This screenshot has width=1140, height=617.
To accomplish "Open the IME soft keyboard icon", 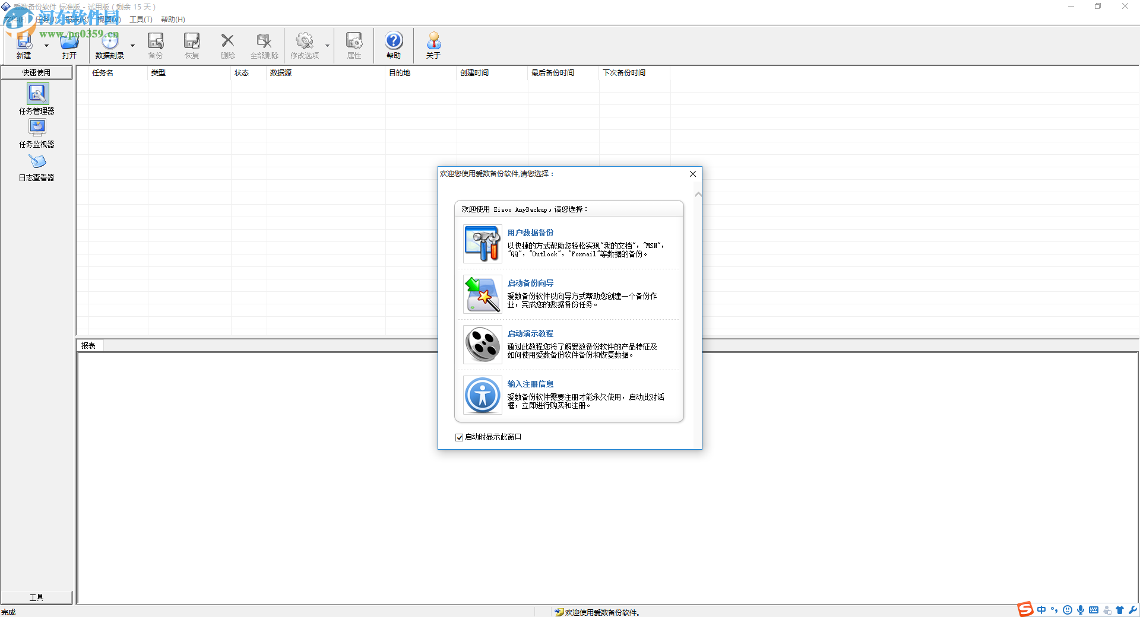I will point(1094,610).
